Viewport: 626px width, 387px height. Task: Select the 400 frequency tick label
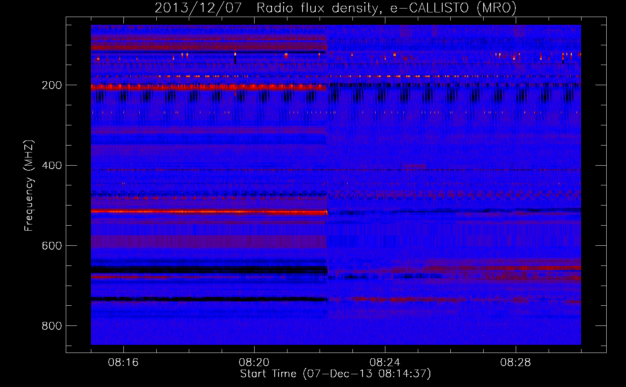click(x=52, y=166)
